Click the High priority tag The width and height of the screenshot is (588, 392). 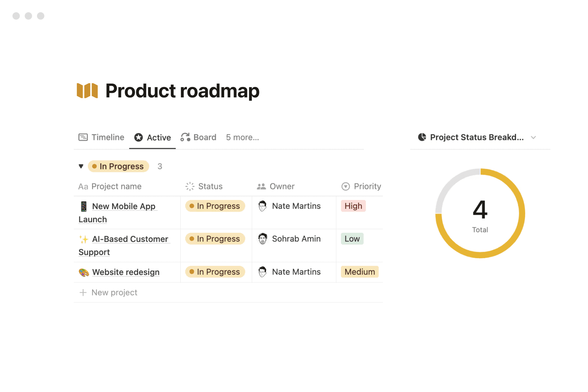coord(353,206)
